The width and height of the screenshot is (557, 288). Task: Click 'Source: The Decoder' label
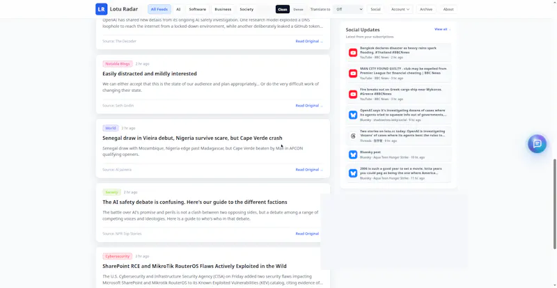[119, 41]
